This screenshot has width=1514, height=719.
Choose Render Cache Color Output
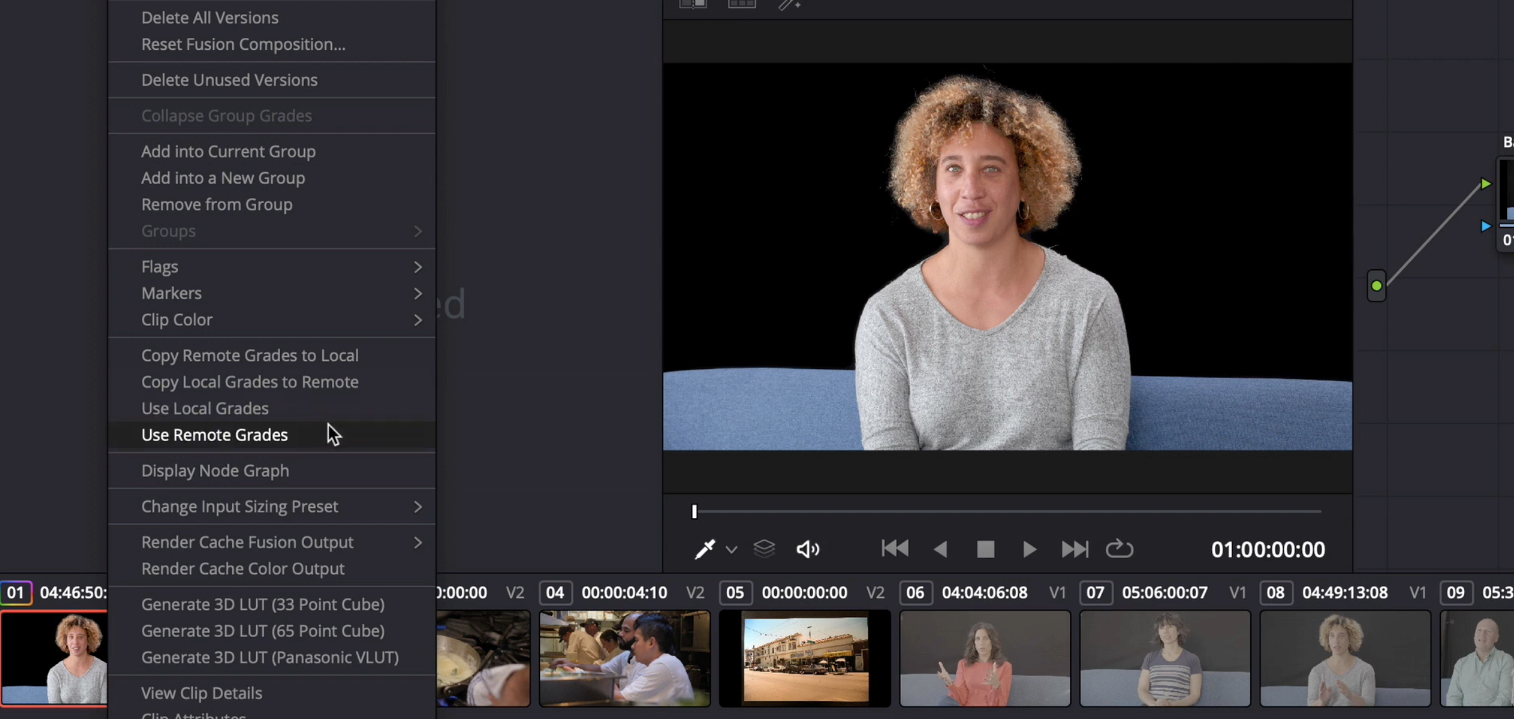tap(272, 569)
